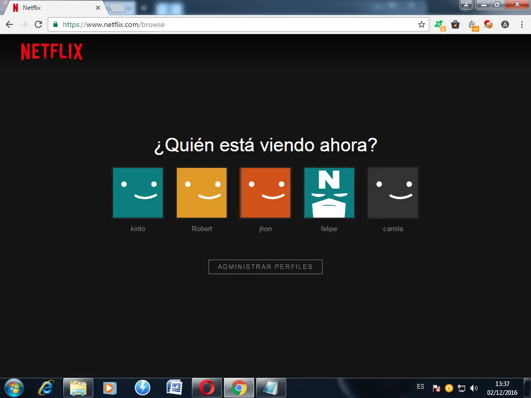Open Windows Explorer from taskbar
Image resolution: width=531 pixels, height=398 pixels.
pyautogui.click(x=78, y=388)
